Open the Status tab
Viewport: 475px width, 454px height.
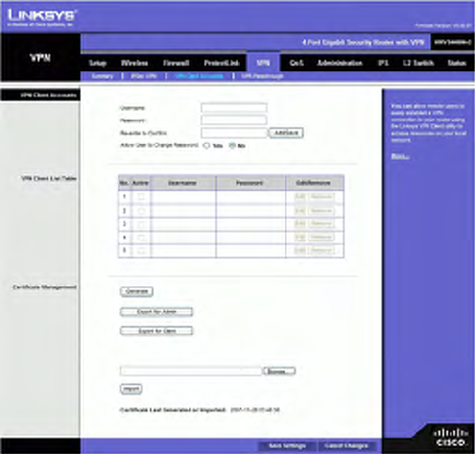click(456, 63)
